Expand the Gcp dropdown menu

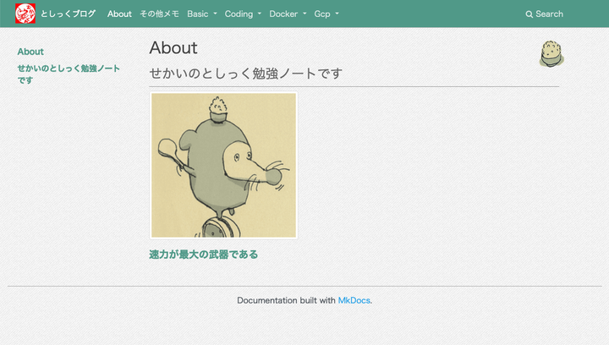coord(326,14)
